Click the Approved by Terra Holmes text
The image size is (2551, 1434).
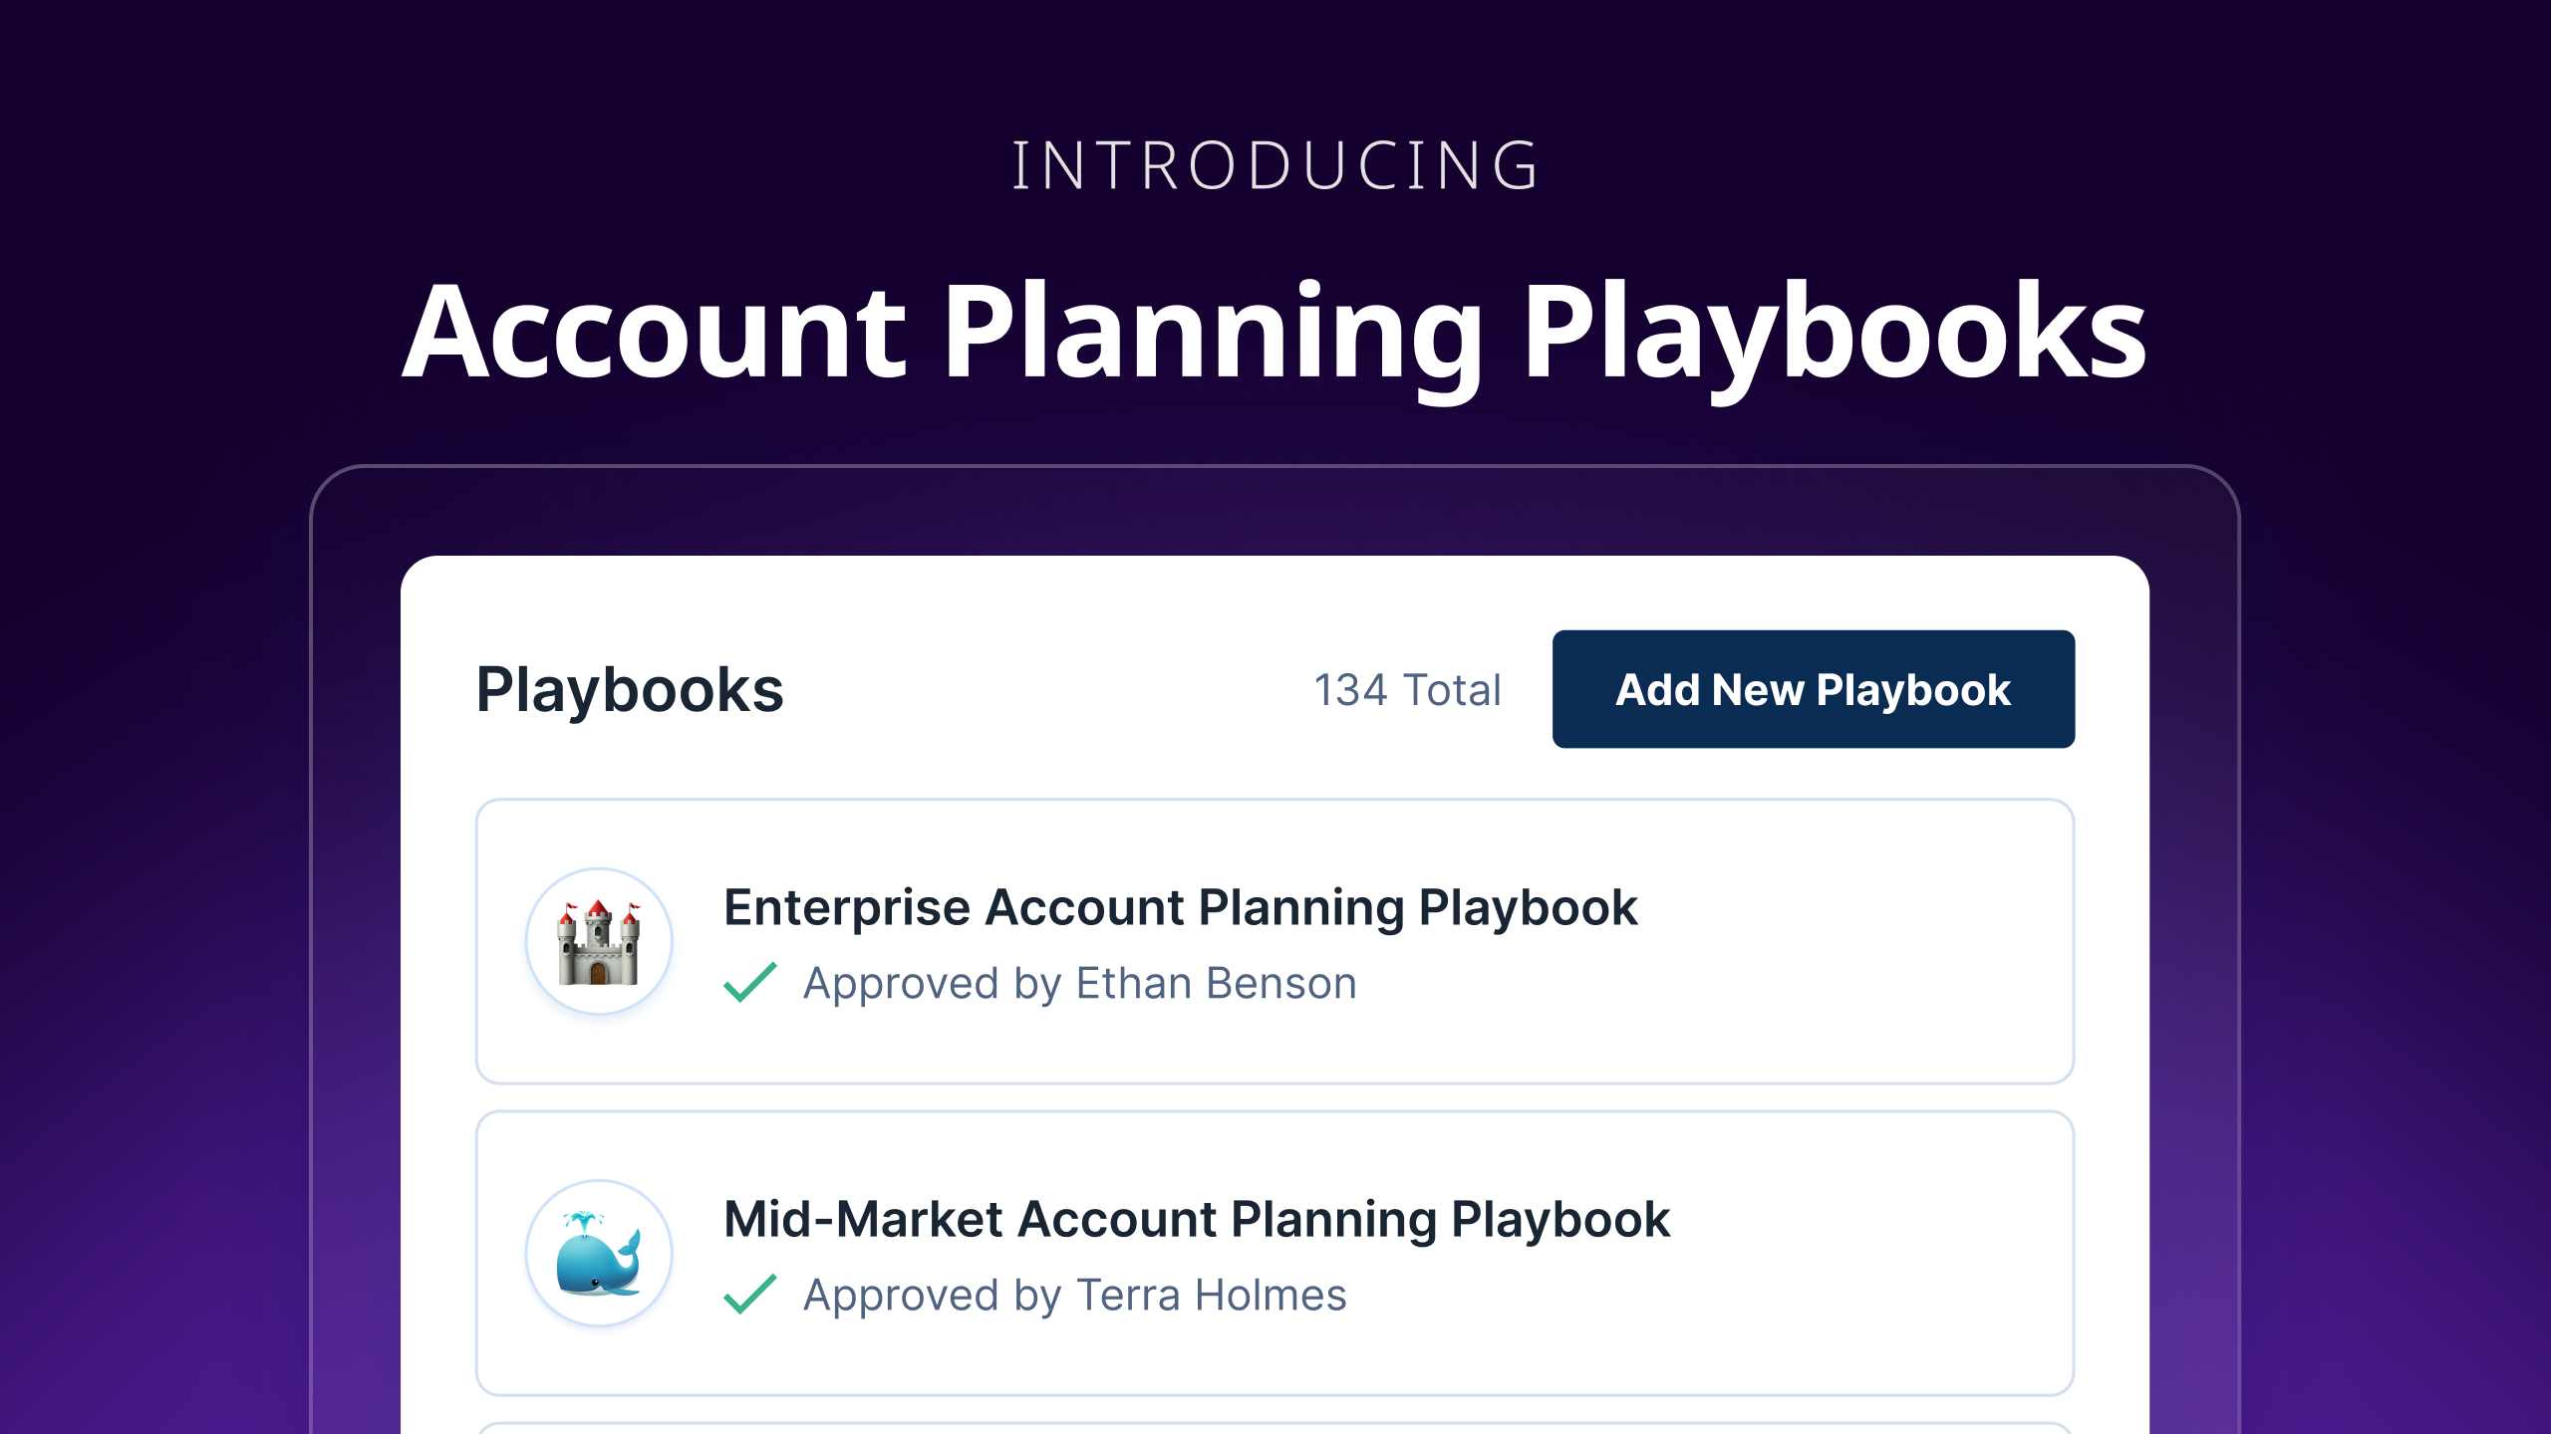tap(1075, 1296)
